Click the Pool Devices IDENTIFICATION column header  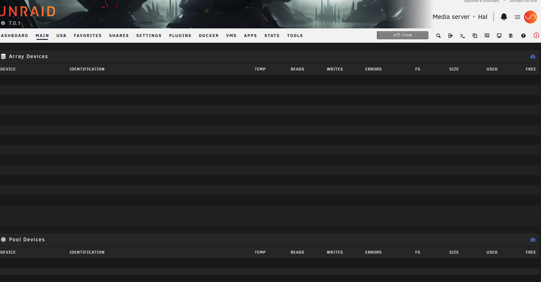pyautogui.click(x=87, y=252)
